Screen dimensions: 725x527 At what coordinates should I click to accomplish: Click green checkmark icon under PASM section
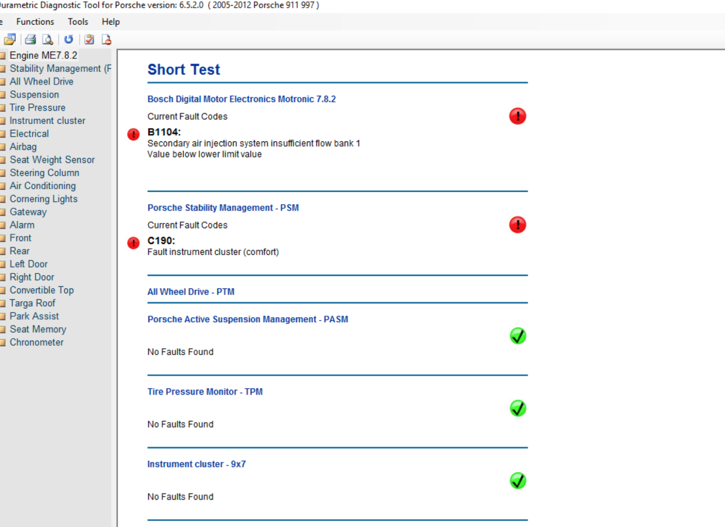click(518, 336)
